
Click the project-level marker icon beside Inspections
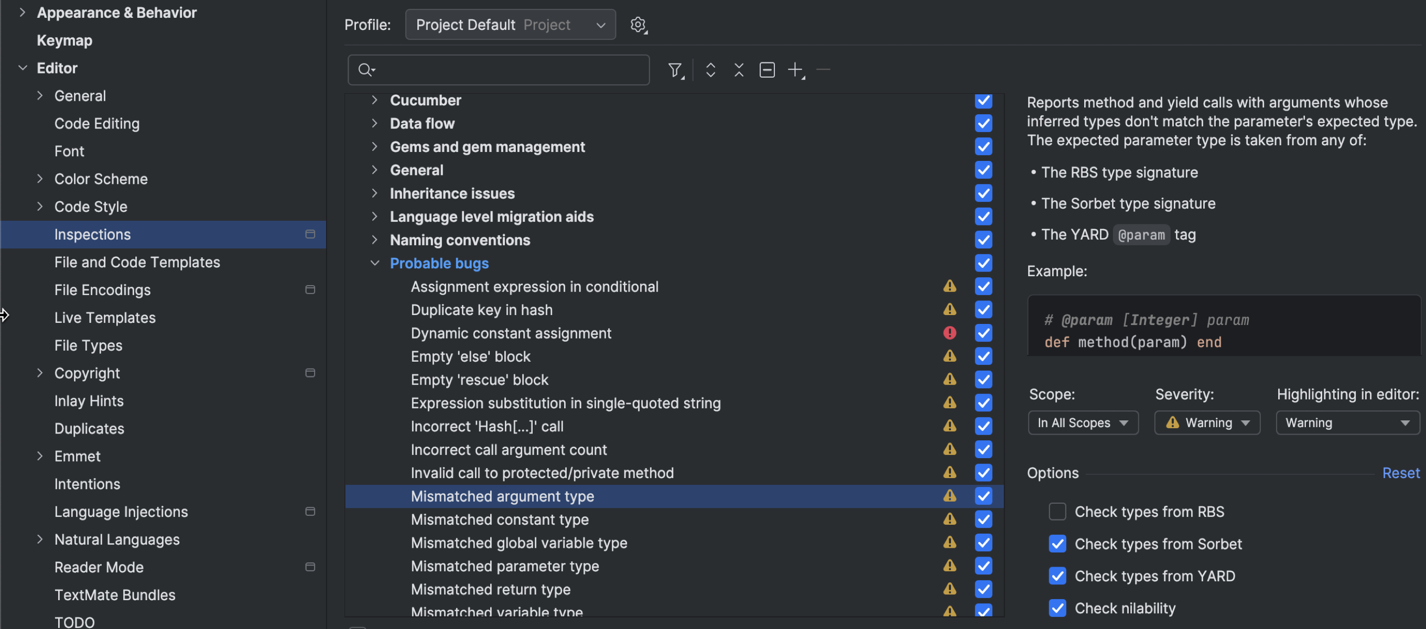[x=310, y=234]
